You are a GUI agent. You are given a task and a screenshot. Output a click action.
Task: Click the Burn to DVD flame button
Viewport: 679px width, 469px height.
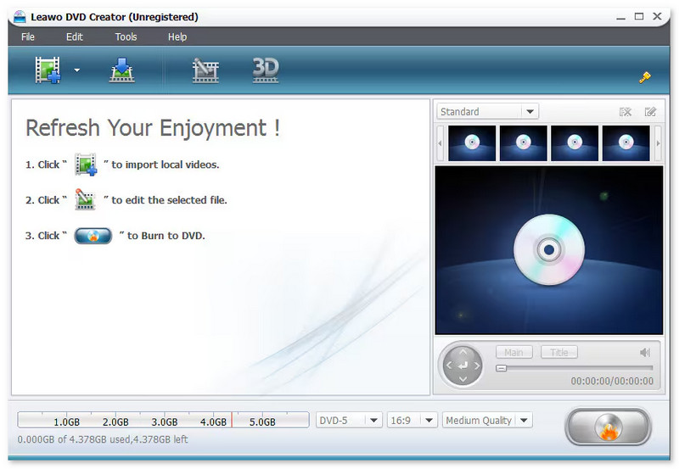pos(608,427)
